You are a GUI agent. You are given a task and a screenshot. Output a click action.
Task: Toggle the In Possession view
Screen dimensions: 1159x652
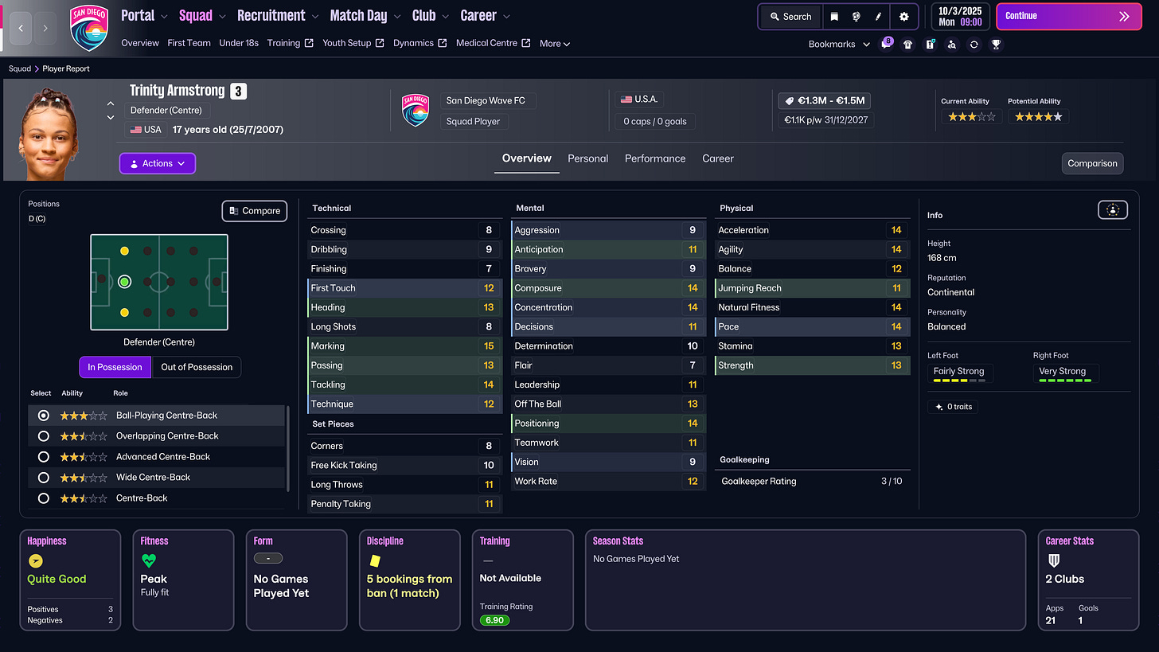pos(115,367)
